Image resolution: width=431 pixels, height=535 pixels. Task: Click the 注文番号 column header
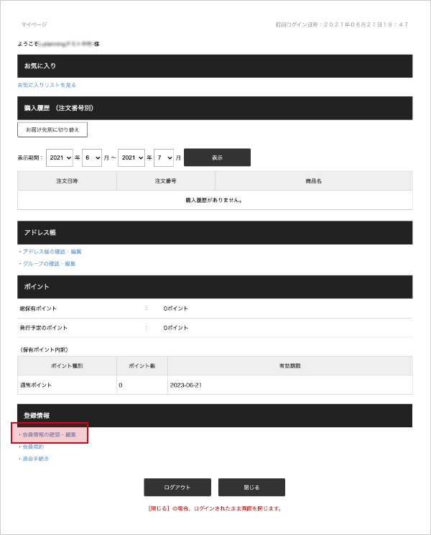pyautogui.click(x=165, y=180)
